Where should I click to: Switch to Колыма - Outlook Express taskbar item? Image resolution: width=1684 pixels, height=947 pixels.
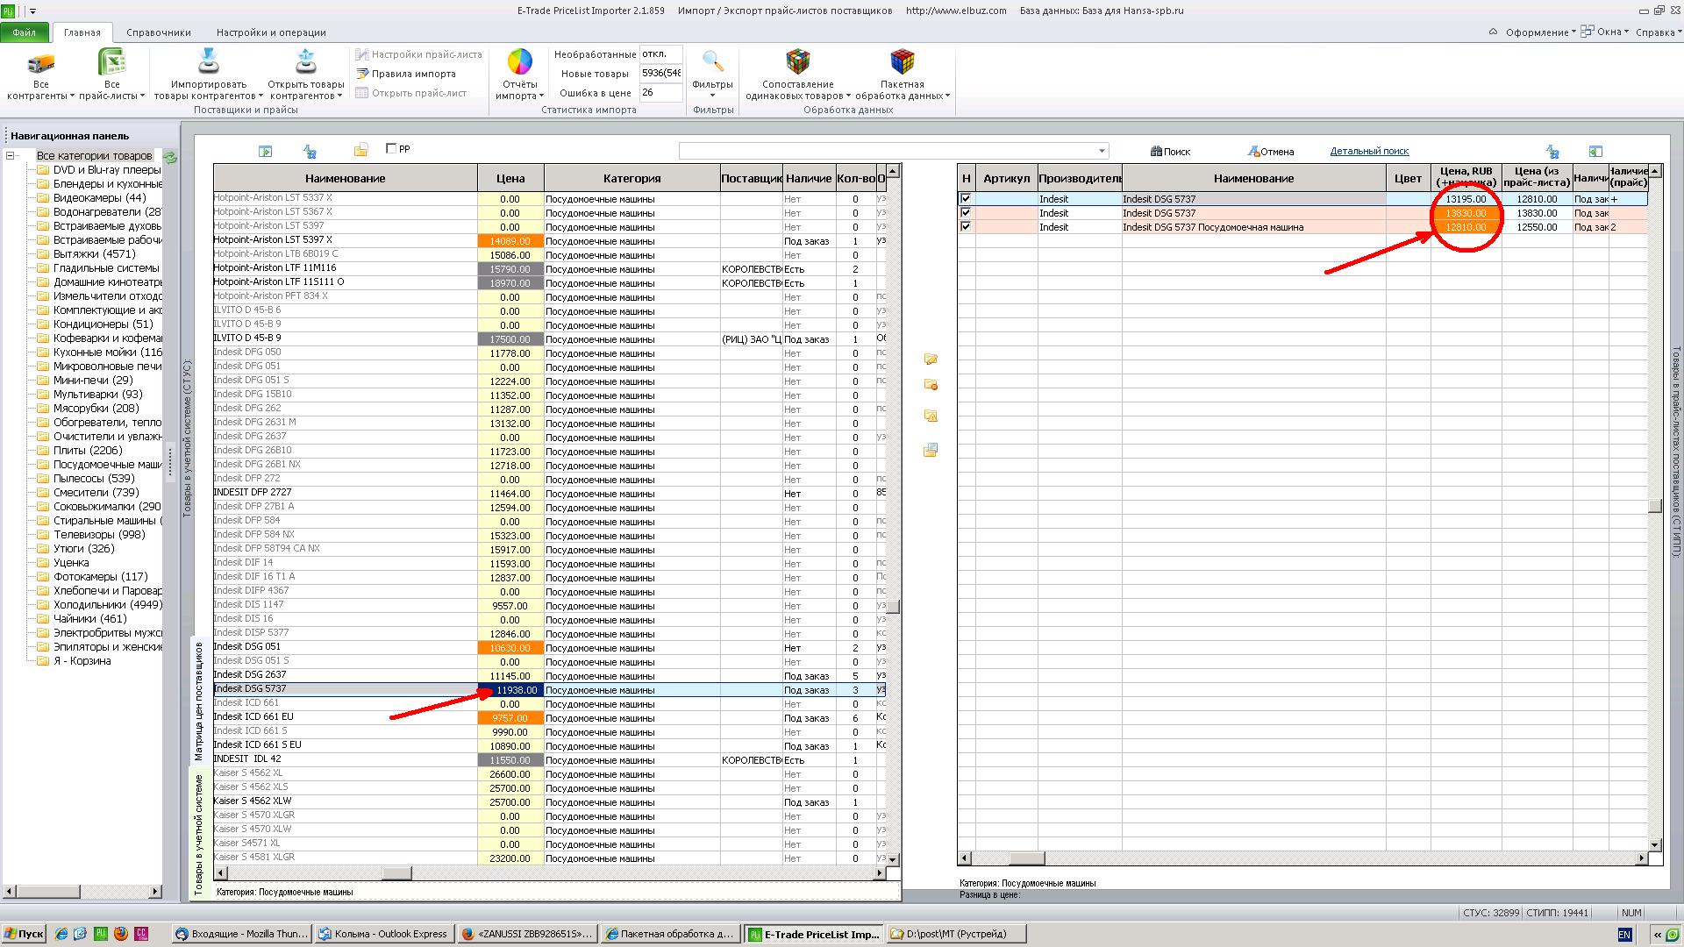point(384,934)
